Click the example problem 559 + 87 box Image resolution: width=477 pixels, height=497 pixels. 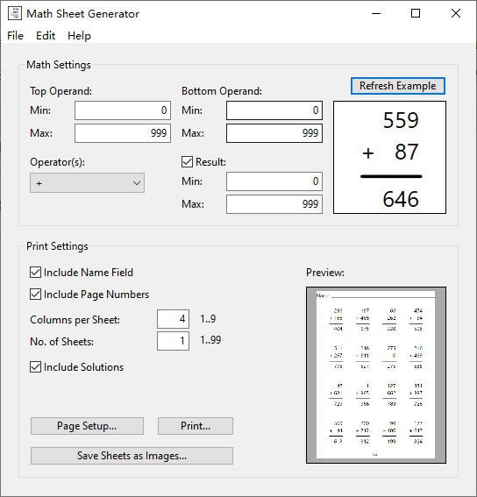coord(390,158)
